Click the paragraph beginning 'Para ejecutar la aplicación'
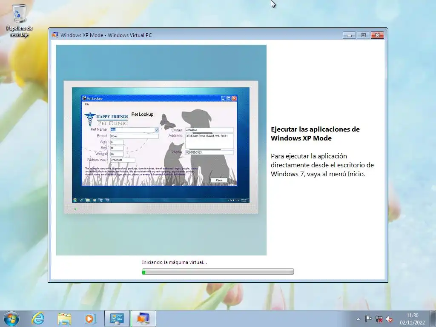The height and width of the screenshot is (327, 436). [x=322, y=165]
